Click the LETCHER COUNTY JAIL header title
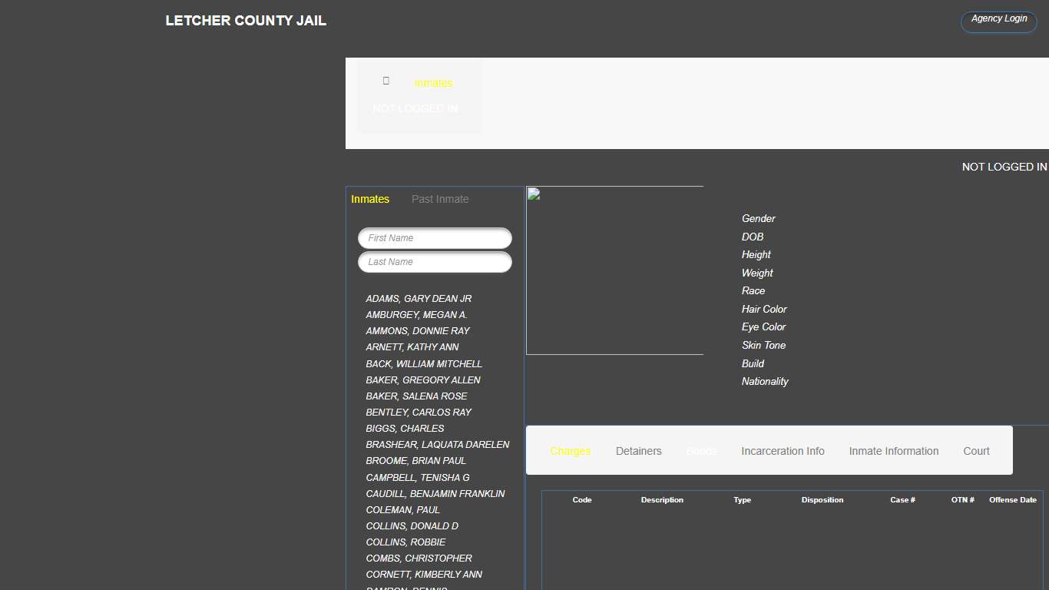The width and height of the screenshot is (1049, 590). pyautogui.click(x=246, y=21)
